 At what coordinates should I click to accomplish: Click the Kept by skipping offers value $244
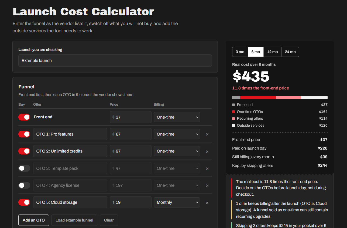pyautogui.click(x=322, y=165)
